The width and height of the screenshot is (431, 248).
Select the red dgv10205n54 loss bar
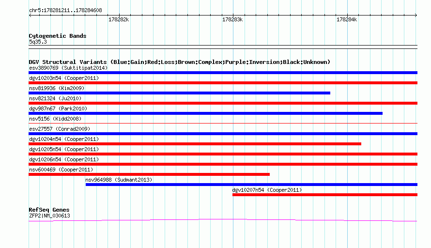click(223, 154)
